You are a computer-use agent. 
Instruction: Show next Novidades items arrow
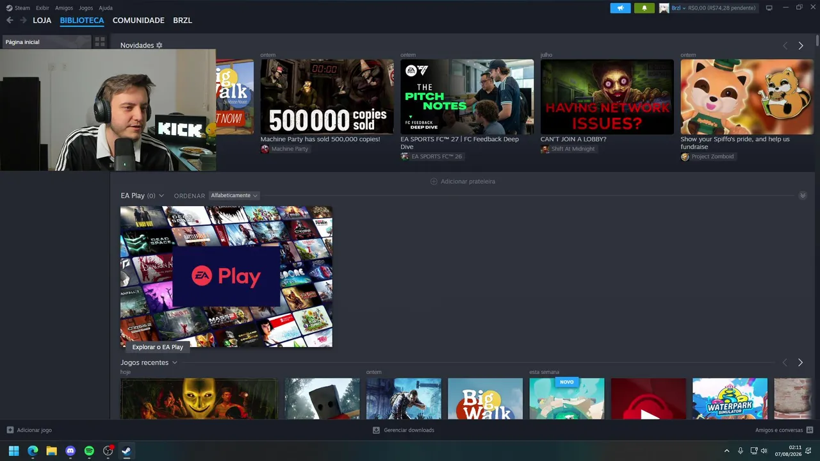click(800, 45)
